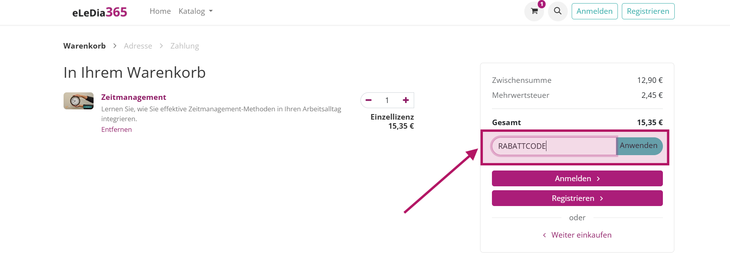730x268 pixels.
Task: Select the Adresse breadcrumb step
Action: coord(138,46)
